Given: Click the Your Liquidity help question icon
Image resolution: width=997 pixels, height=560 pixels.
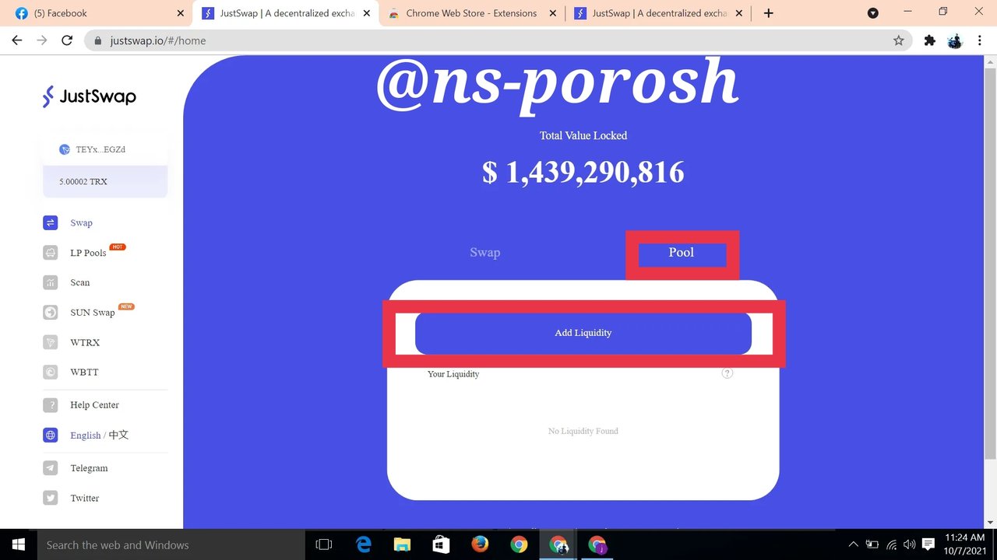Looking at the screenshot, I should [727, 373].
